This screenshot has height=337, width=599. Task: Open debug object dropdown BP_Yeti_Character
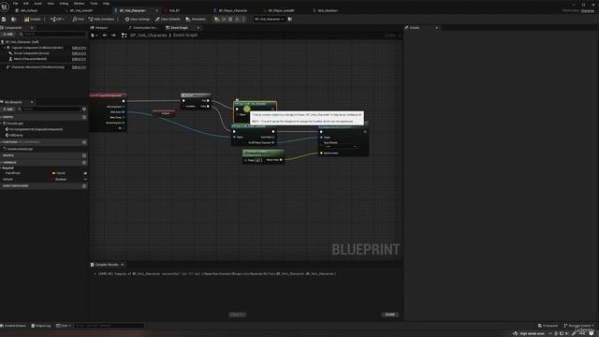click(x=269, y=19)
